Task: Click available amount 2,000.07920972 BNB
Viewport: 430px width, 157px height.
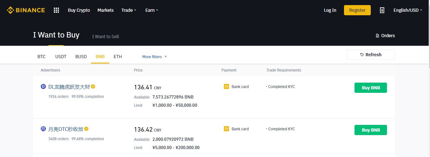Action: click(173, 139)
